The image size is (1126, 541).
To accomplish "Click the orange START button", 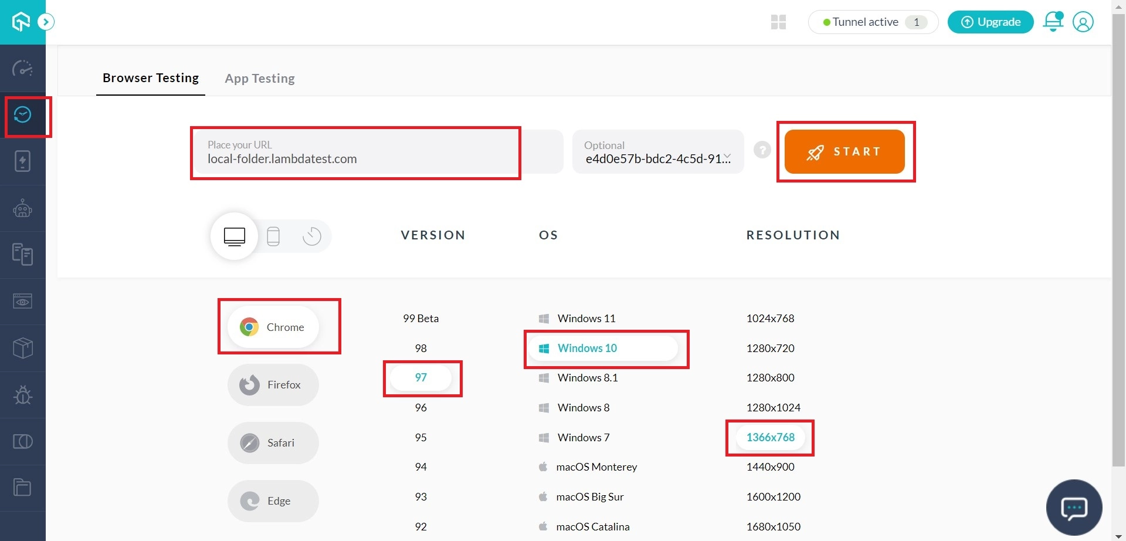I will point(845,151).
